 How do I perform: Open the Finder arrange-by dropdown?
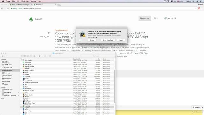click(x=35, y=56)
